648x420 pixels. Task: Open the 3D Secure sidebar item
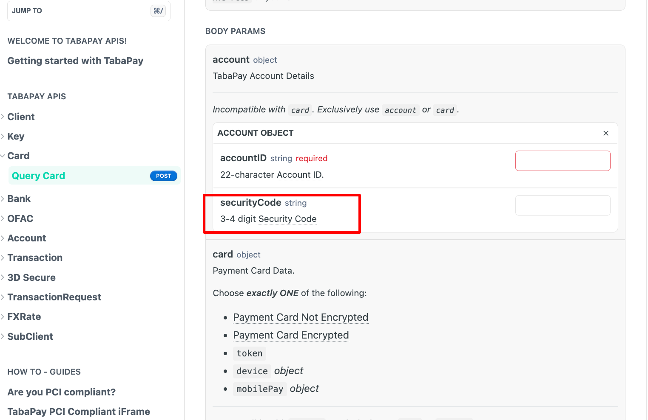click(x=31, y=277)
